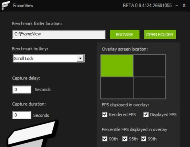
Task: Click 'Percentile FPS displayed in overlay' label
Action: coord(134,130)
